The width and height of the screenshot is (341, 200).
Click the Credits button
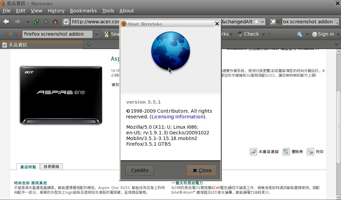(140, 170)
